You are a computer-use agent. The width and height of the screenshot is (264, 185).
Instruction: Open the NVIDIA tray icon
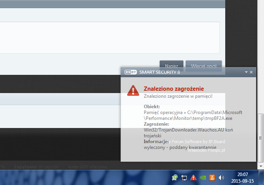pyautogui.click(x=203, y=178)
